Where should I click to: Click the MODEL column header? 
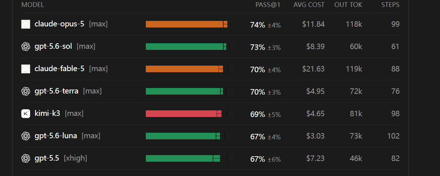(33, 5)
